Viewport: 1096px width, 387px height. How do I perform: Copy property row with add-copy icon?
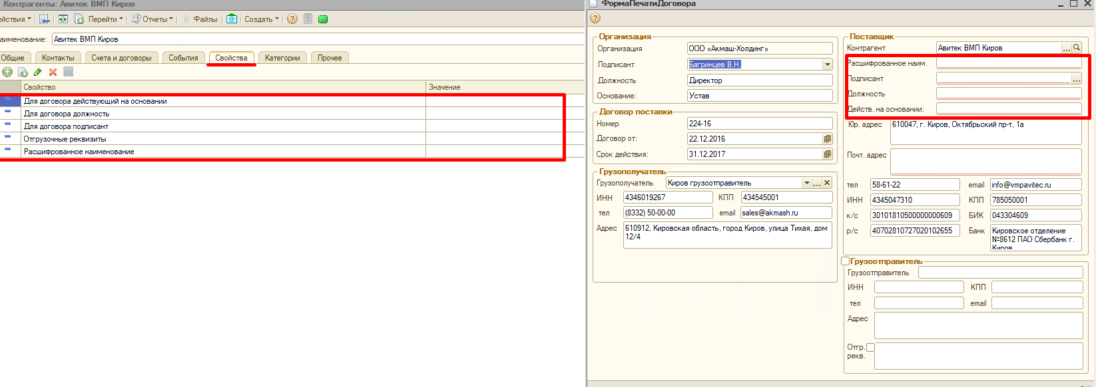pos(23,72)
